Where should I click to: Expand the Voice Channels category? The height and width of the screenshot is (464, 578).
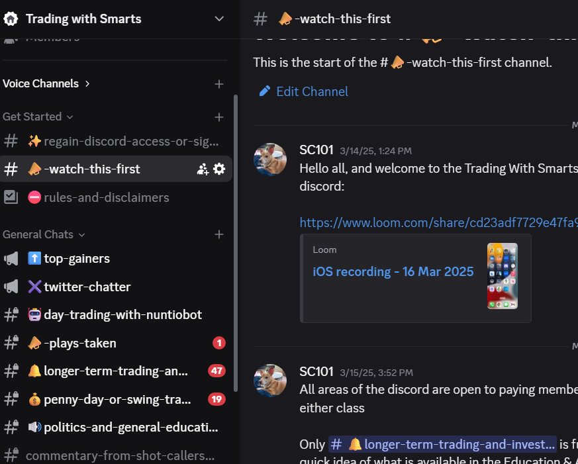click(46, 84)
